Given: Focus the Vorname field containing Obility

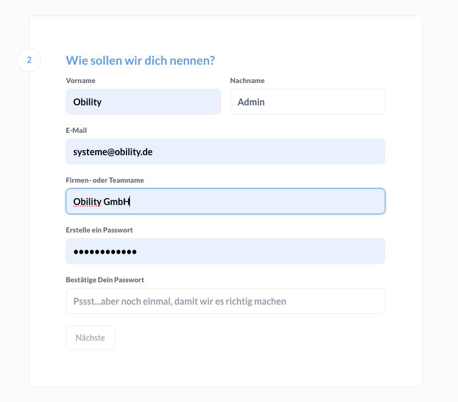Looking at the screenshot, I should (143, 102).
